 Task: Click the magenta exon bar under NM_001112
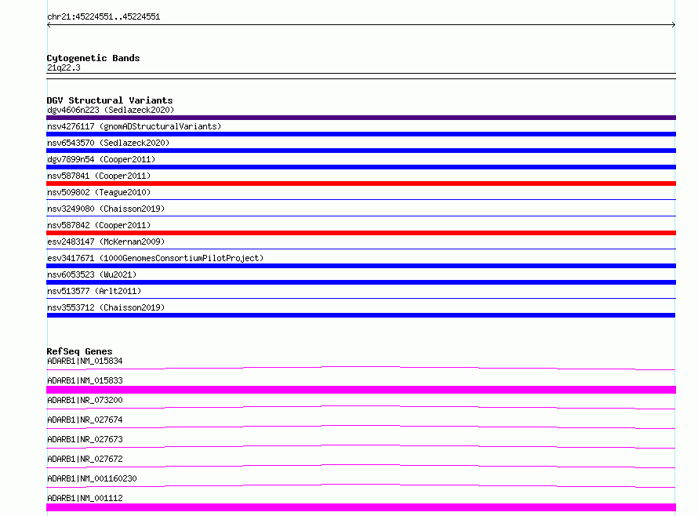tap(361, 507)
